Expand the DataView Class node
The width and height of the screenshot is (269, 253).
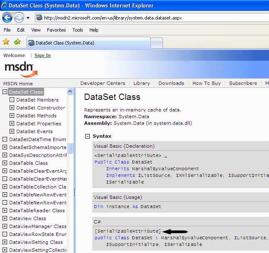click(x=5, y=218)
